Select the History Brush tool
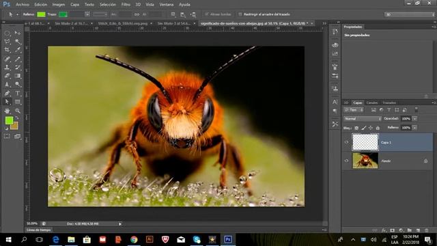Image resolution: width=437 pixels, height=246 pixels. (18, 67)
